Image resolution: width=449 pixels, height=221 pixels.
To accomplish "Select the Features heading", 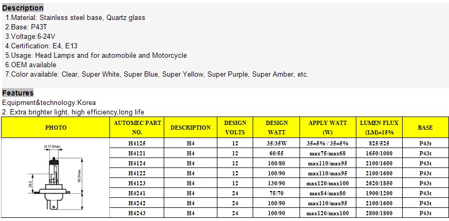I will [18, 93].
